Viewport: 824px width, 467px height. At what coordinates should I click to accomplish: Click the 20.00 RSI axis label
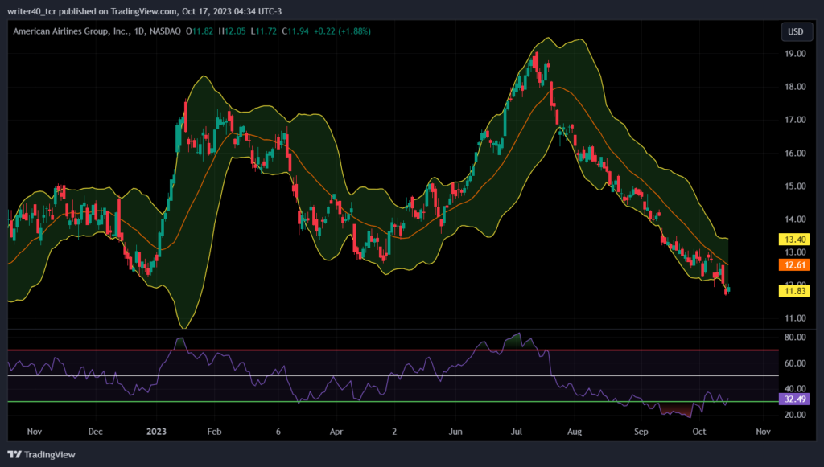pyautogui.click(x=795, y=415)
